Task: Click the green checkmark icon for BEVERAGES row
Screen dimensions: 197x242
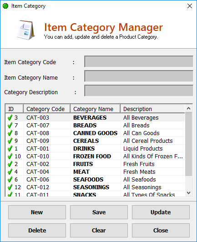Action: [x=10, y=118]
